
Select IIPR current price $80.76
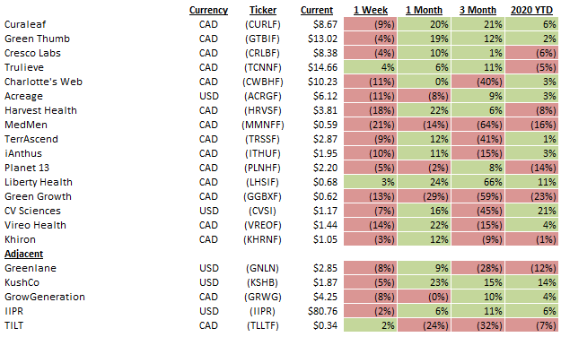click(x=322, y=311)
